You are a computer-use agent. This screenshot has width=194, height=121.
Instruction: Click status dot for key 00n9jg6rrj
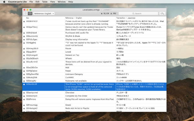click(x=24, y=43)
